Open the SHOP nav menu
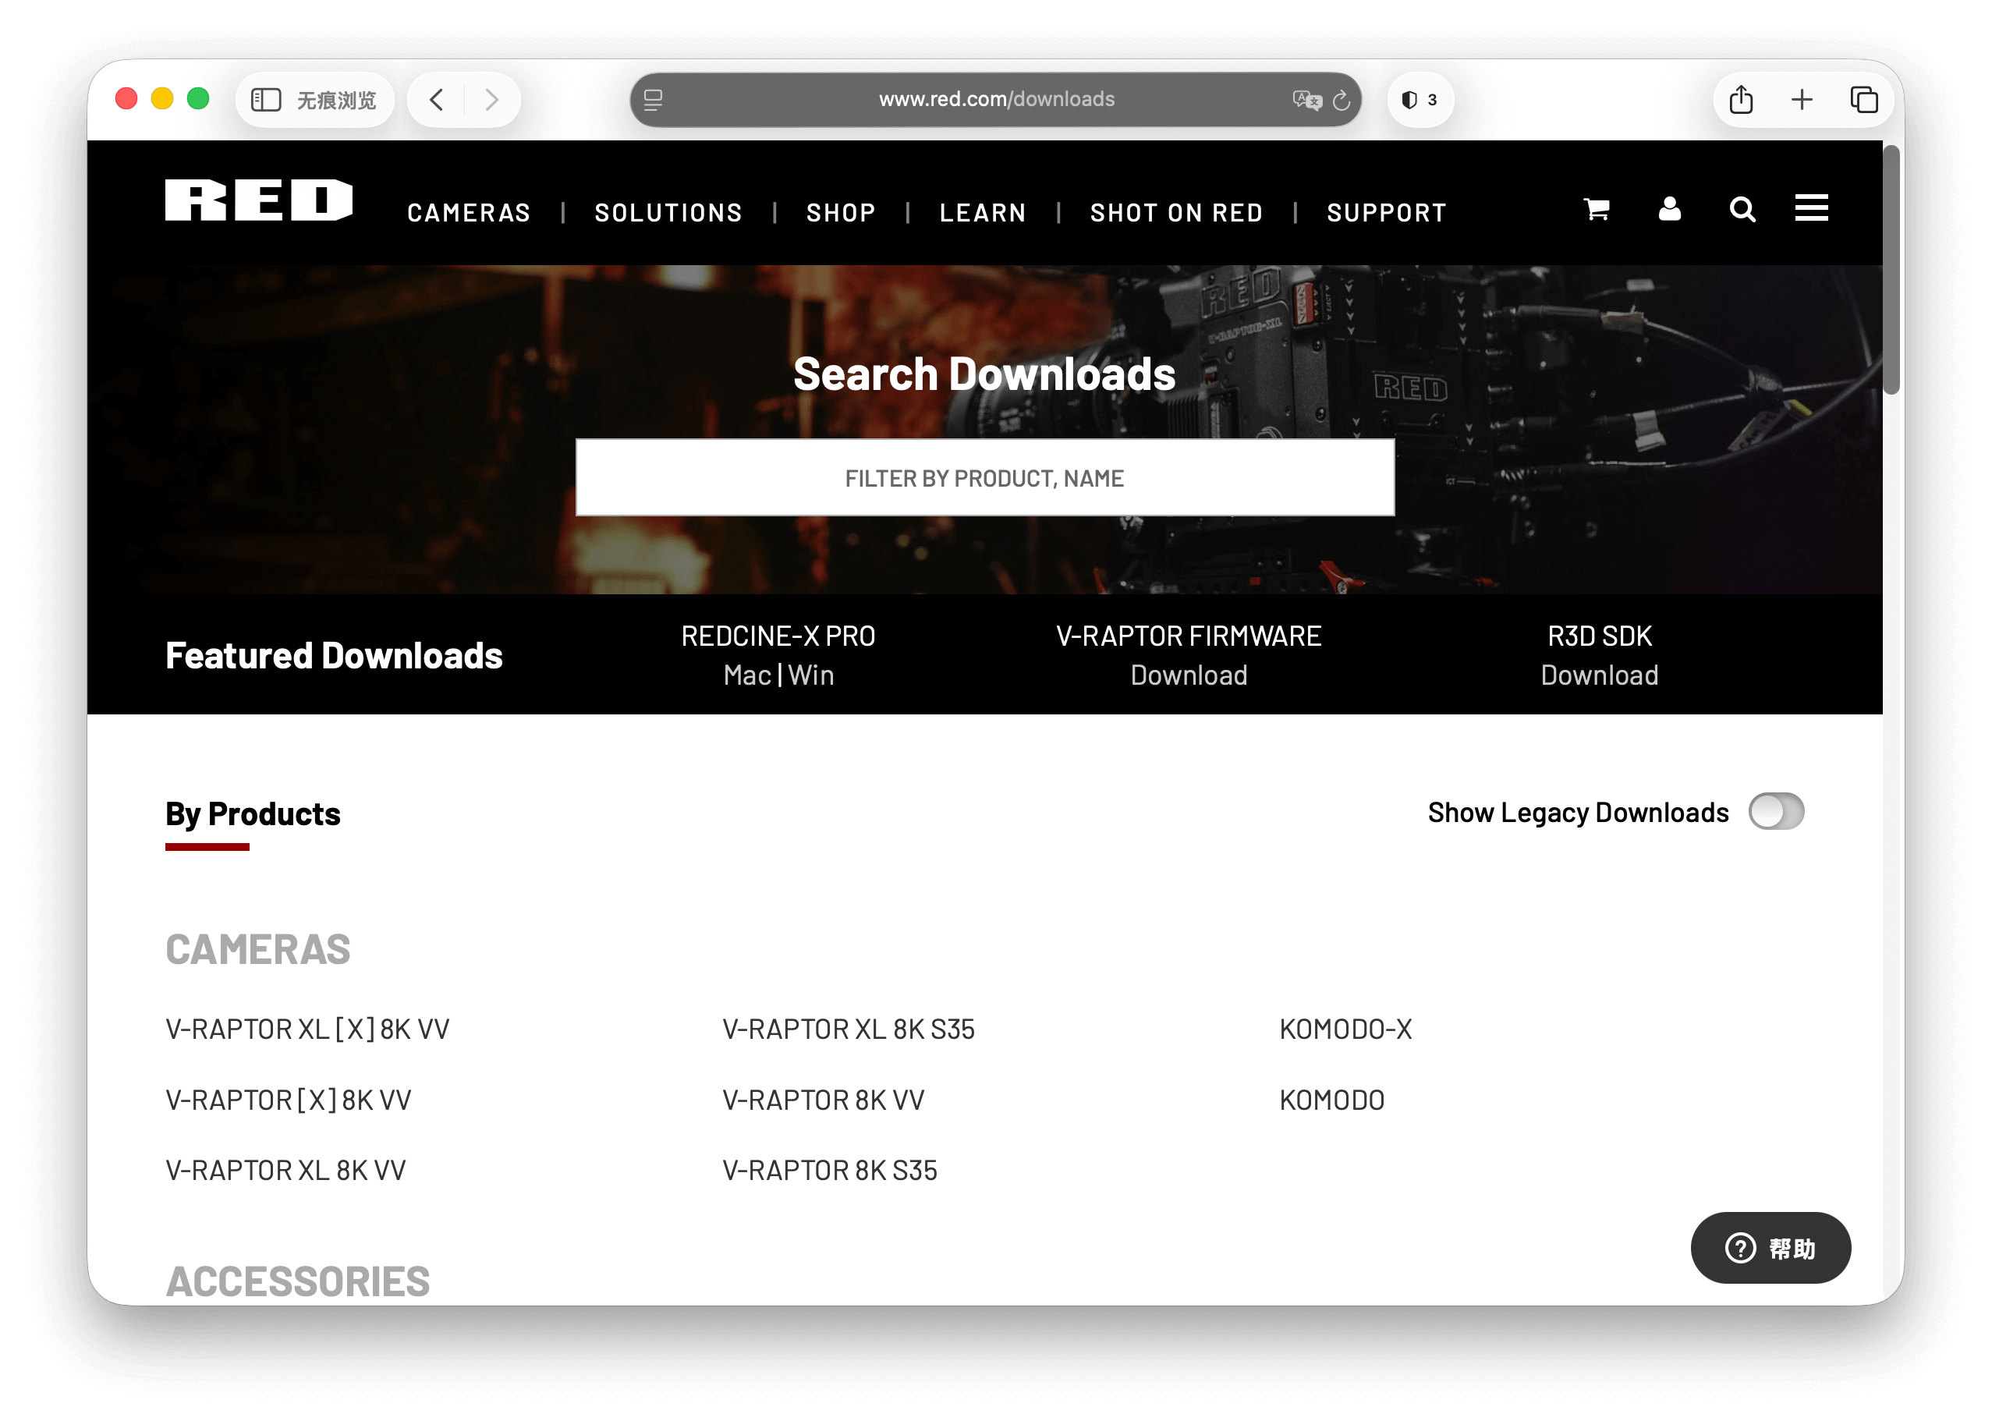1992x1421 pixels. (841, 213)
